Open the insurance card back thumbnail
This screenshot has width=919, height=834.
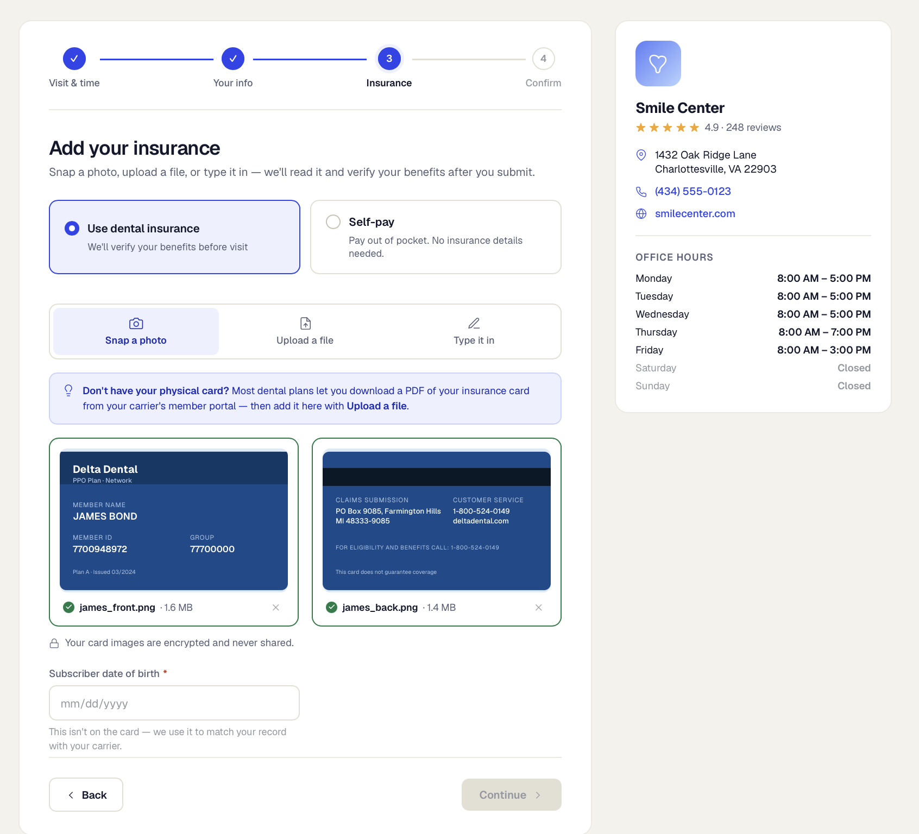pos(437,521)
